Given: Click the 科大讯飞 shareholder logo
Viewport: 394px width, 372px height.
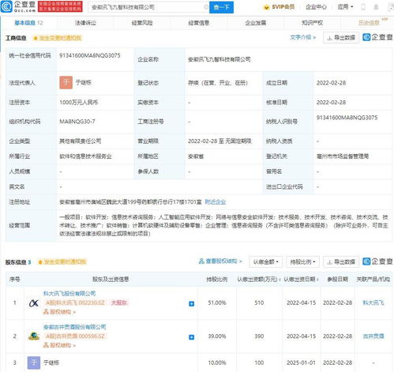Looking at the screenshot, I should pos(34,303).
